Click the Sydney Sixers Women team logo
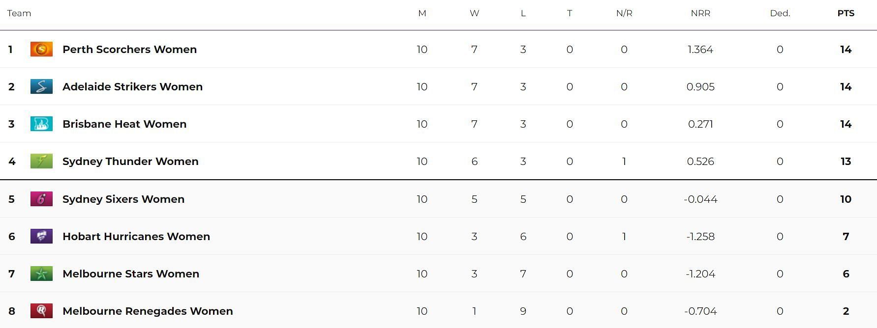The image size is (877, 328). [41, 199]
